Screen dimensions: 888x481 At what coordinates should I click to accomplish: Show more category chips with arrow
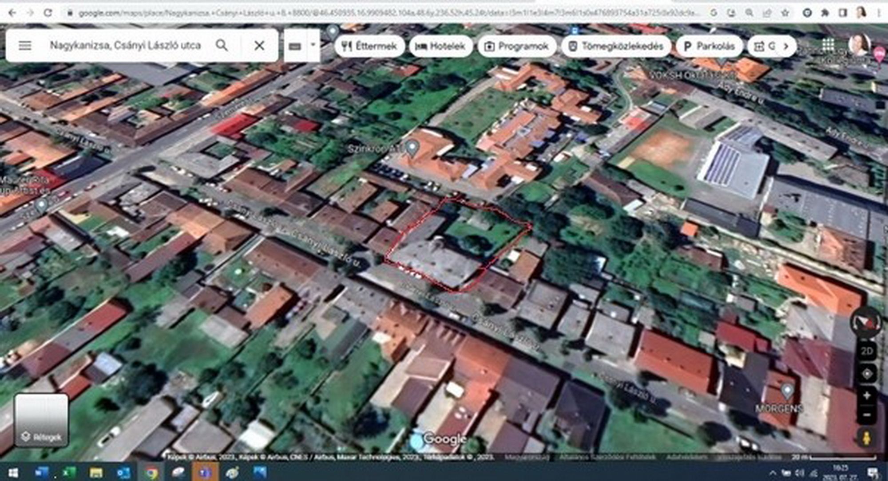[786, 46]
